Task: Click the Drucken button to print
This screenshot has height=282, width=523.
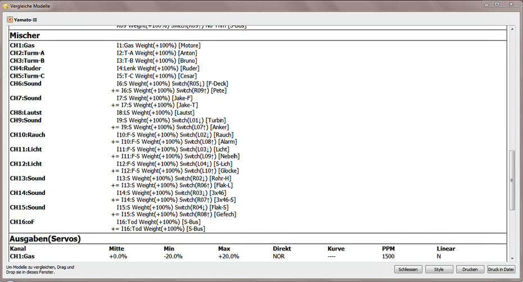Action: pyautogui.click(x=470, y=270)
